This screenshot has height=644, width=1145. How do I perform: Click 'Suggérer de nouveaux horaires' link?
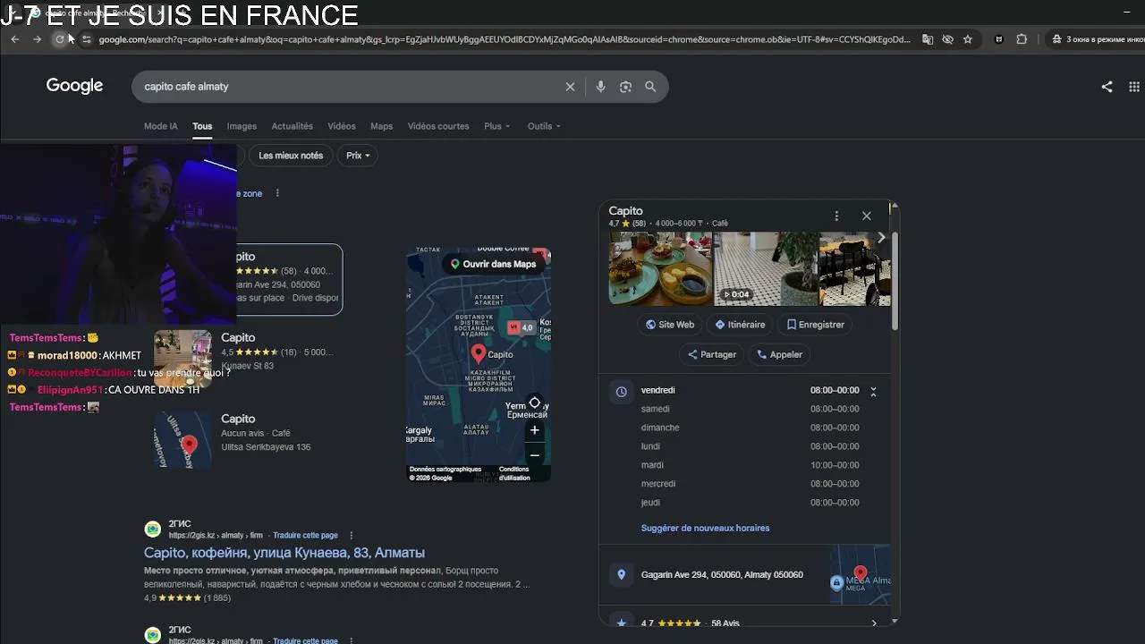(x=705, y=528)
